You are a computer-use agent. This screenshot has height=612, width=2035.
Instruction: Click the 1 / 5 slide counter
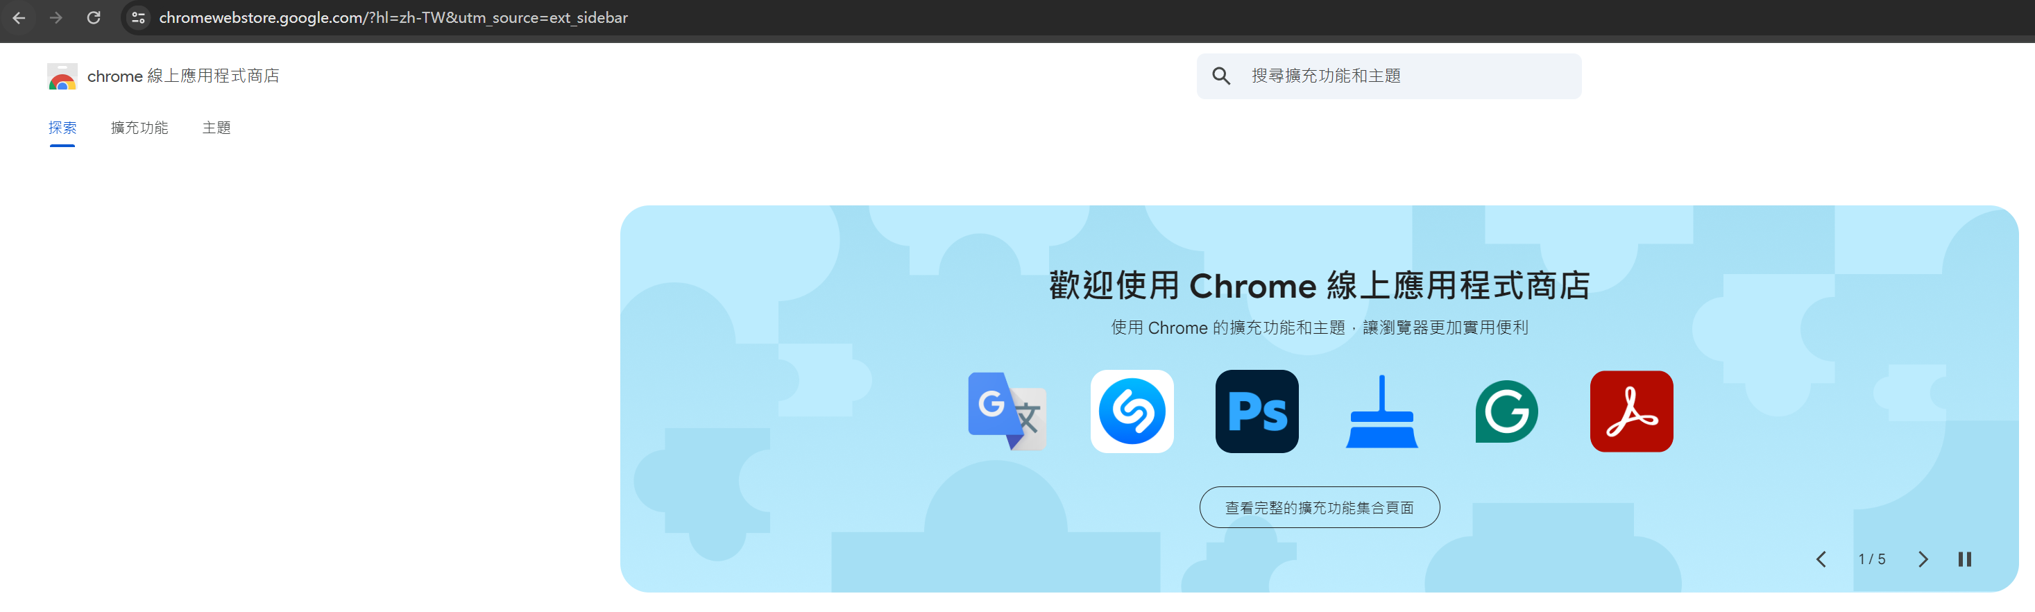tap(1871, 560)
